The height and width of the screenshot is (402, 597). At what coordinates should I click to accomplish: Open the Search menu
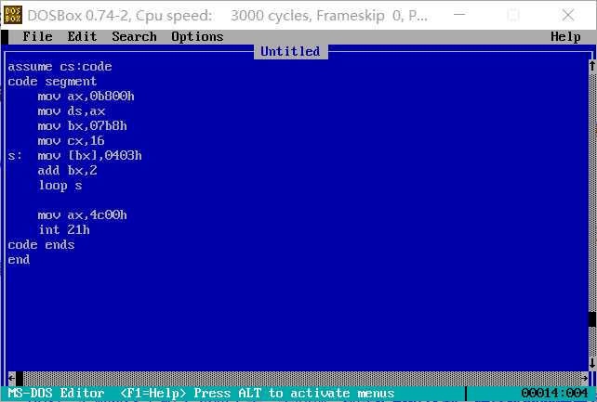point(135,36)
